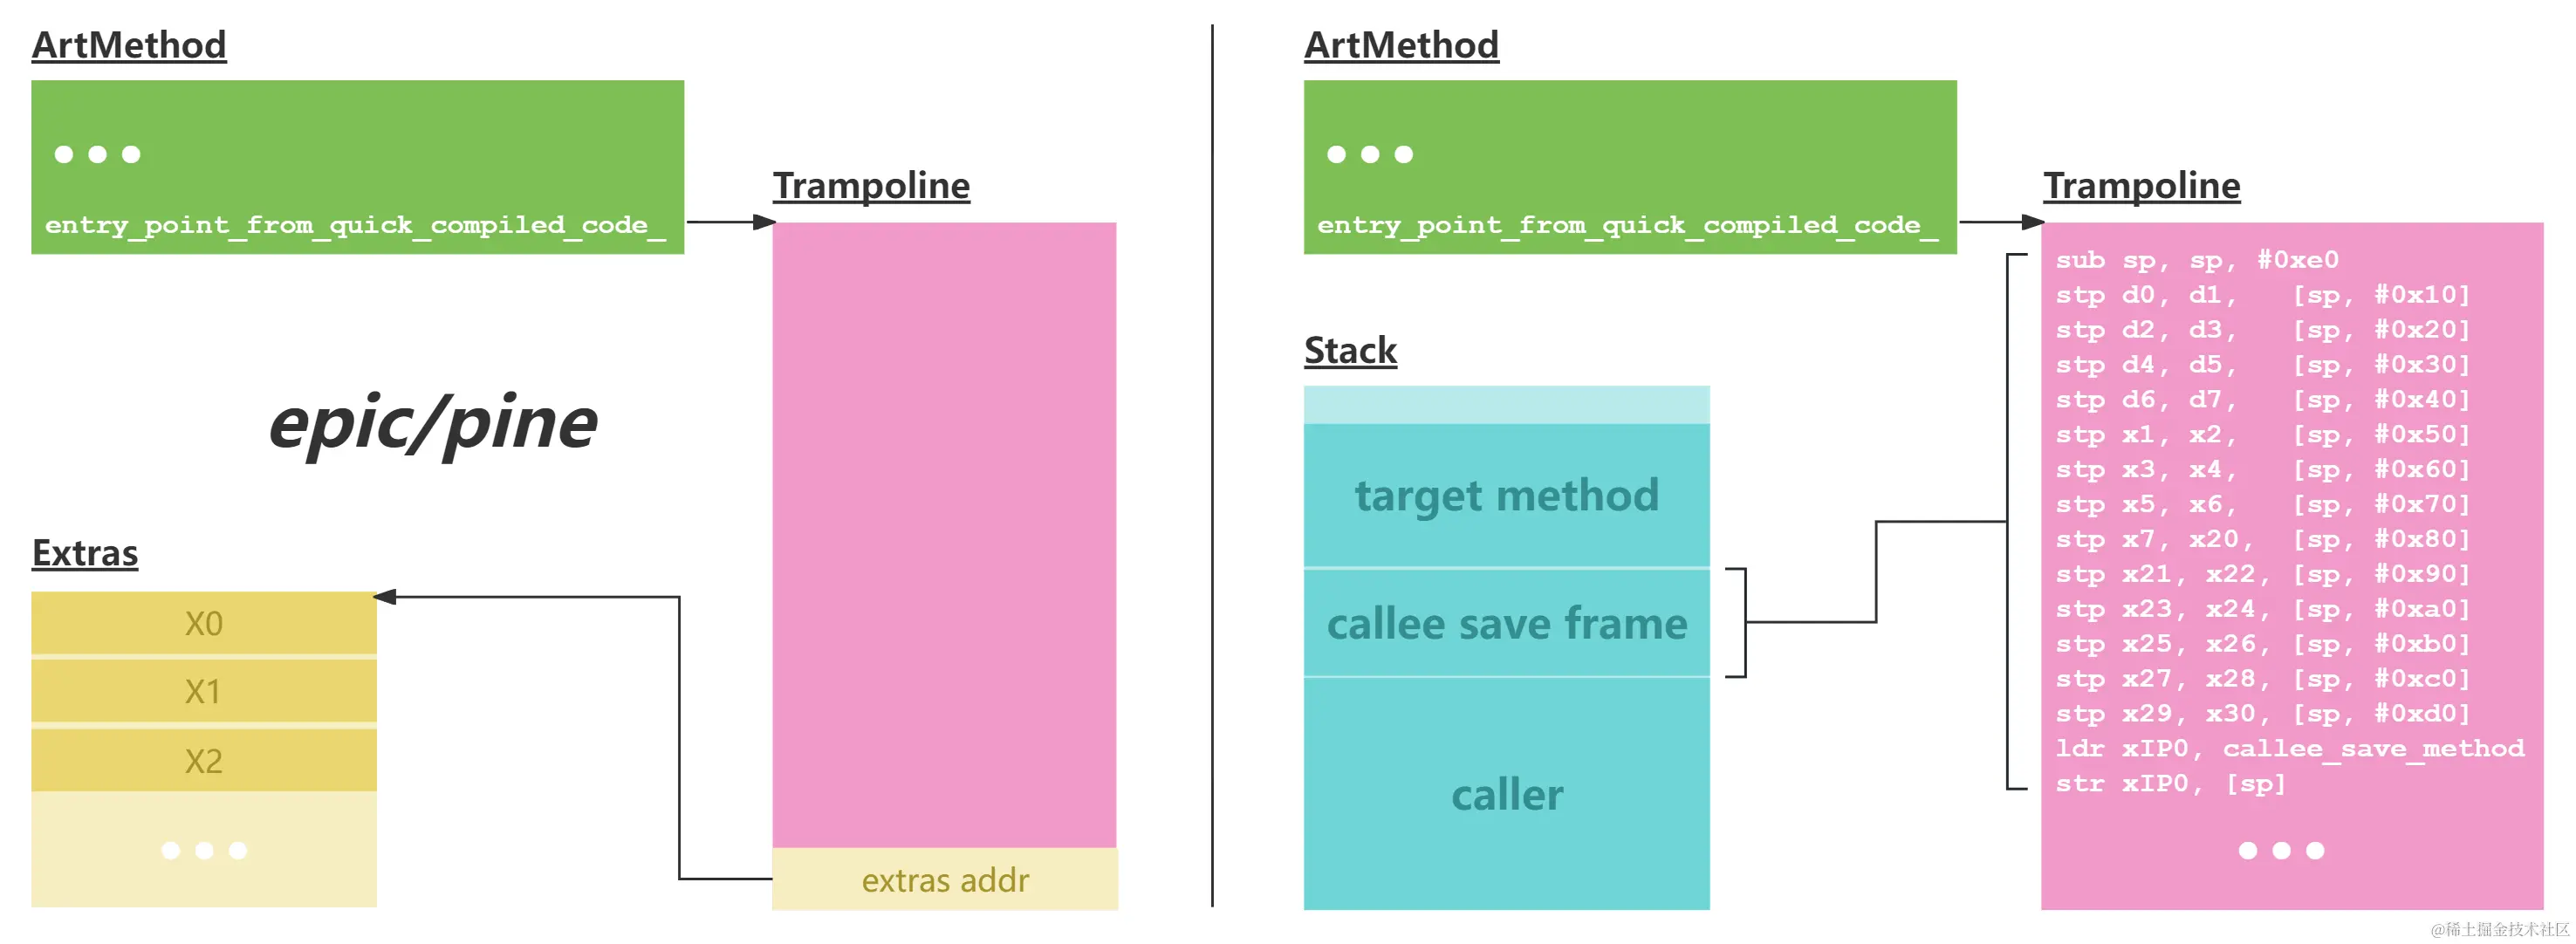Click the left Trampoline heading
The image size is (2576, 944).
point(871,186)
